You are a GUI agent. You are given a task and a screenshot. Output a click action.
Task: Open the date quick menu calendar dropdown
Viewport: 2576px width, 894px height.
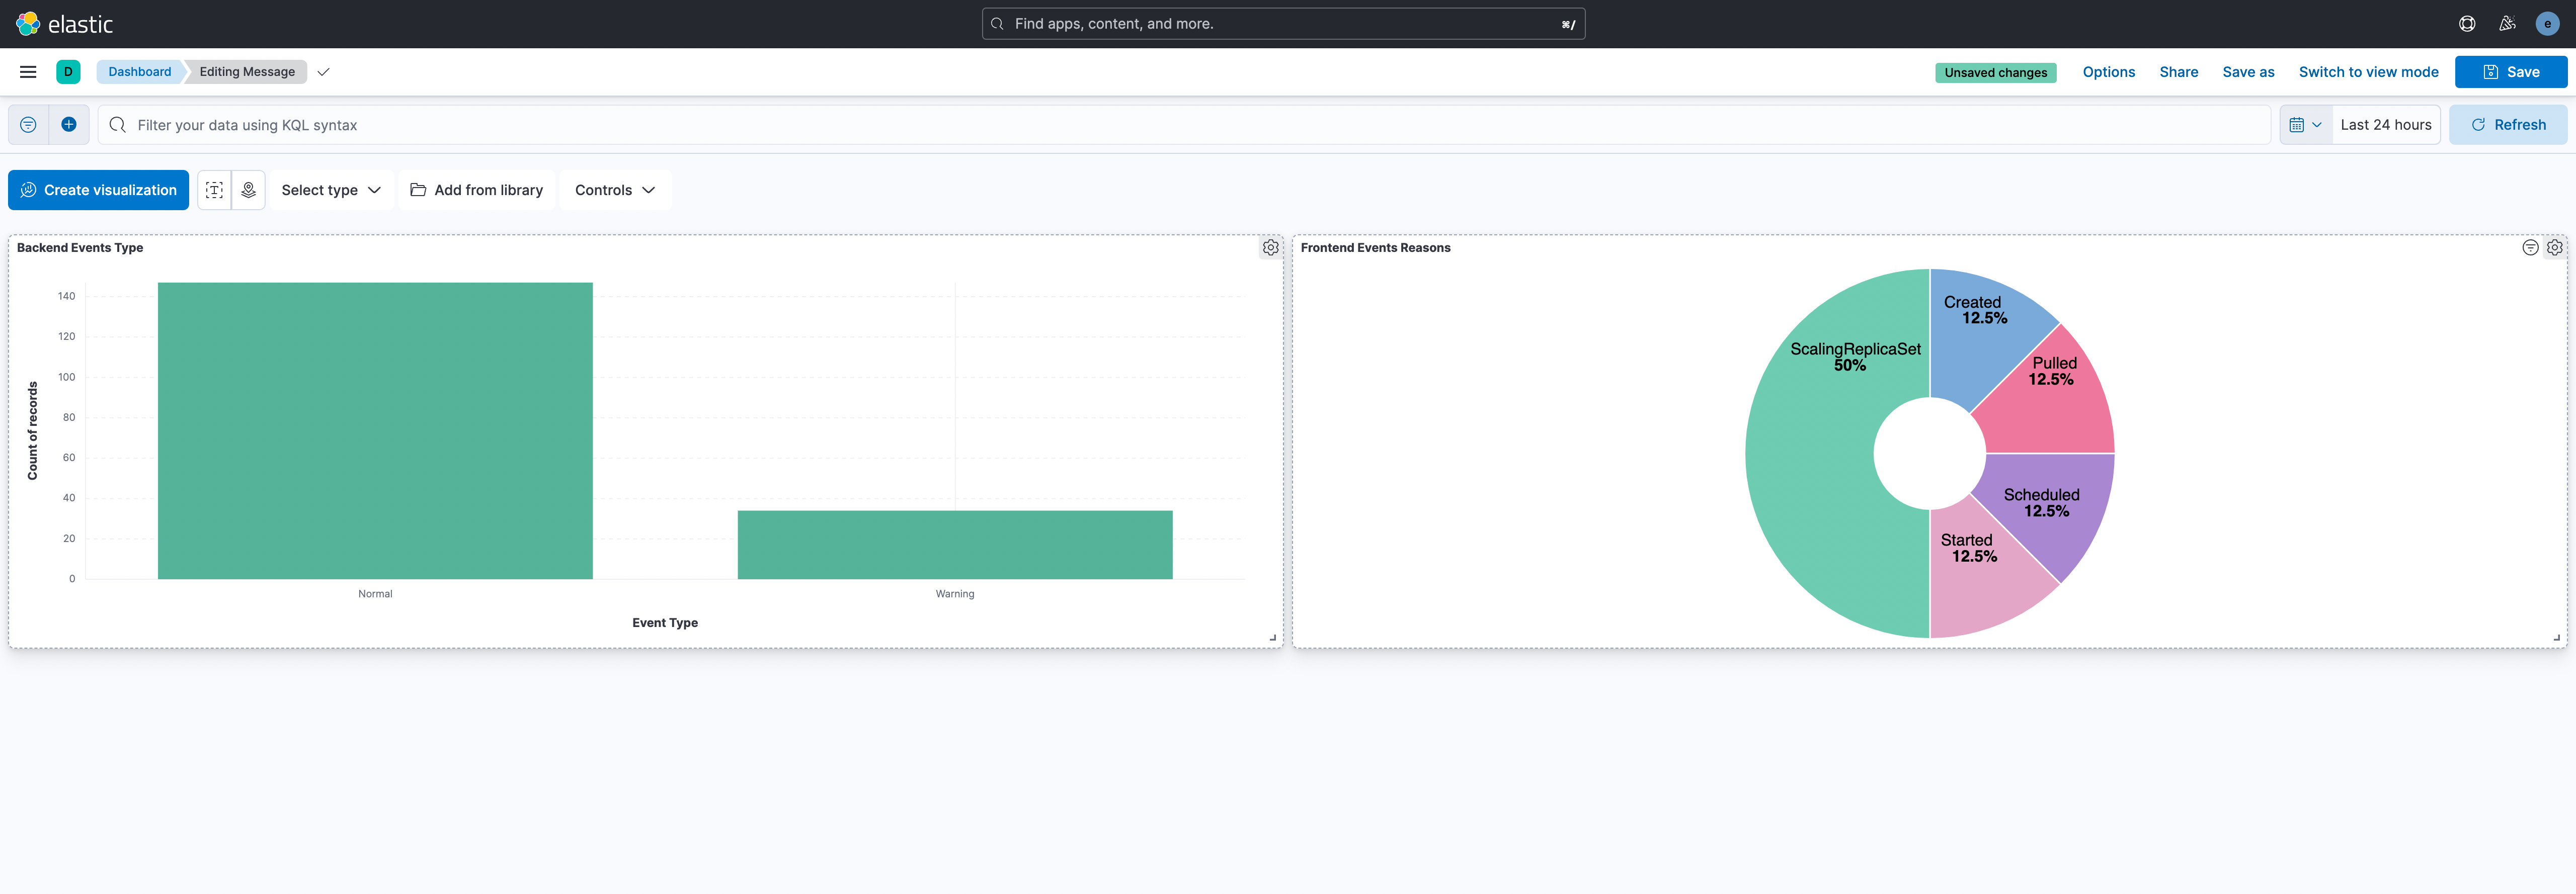click(x=2305, y=125)
